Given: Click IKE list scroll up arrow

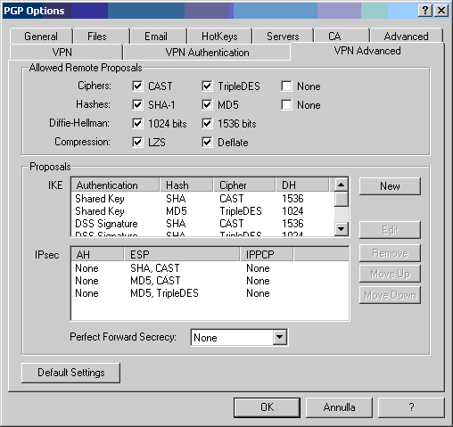Looking at the screenshot, I should pyautogui.click(x=342, y=185).
